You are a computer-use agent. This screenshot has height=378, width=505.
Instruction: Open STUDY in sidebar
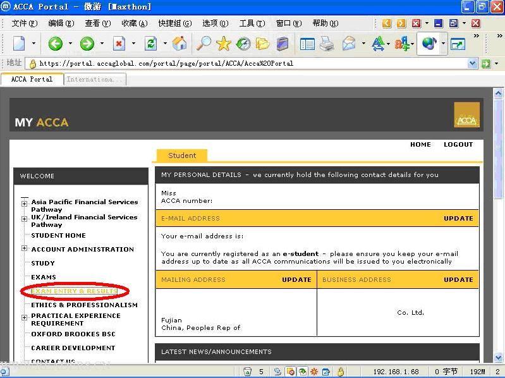pos(43,263)
